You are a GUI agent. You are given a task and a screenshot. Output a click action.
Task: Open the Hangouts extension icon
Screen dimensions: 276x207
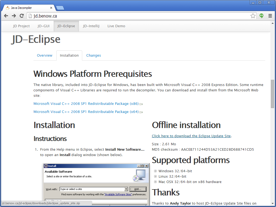click(x=261, y=16)
